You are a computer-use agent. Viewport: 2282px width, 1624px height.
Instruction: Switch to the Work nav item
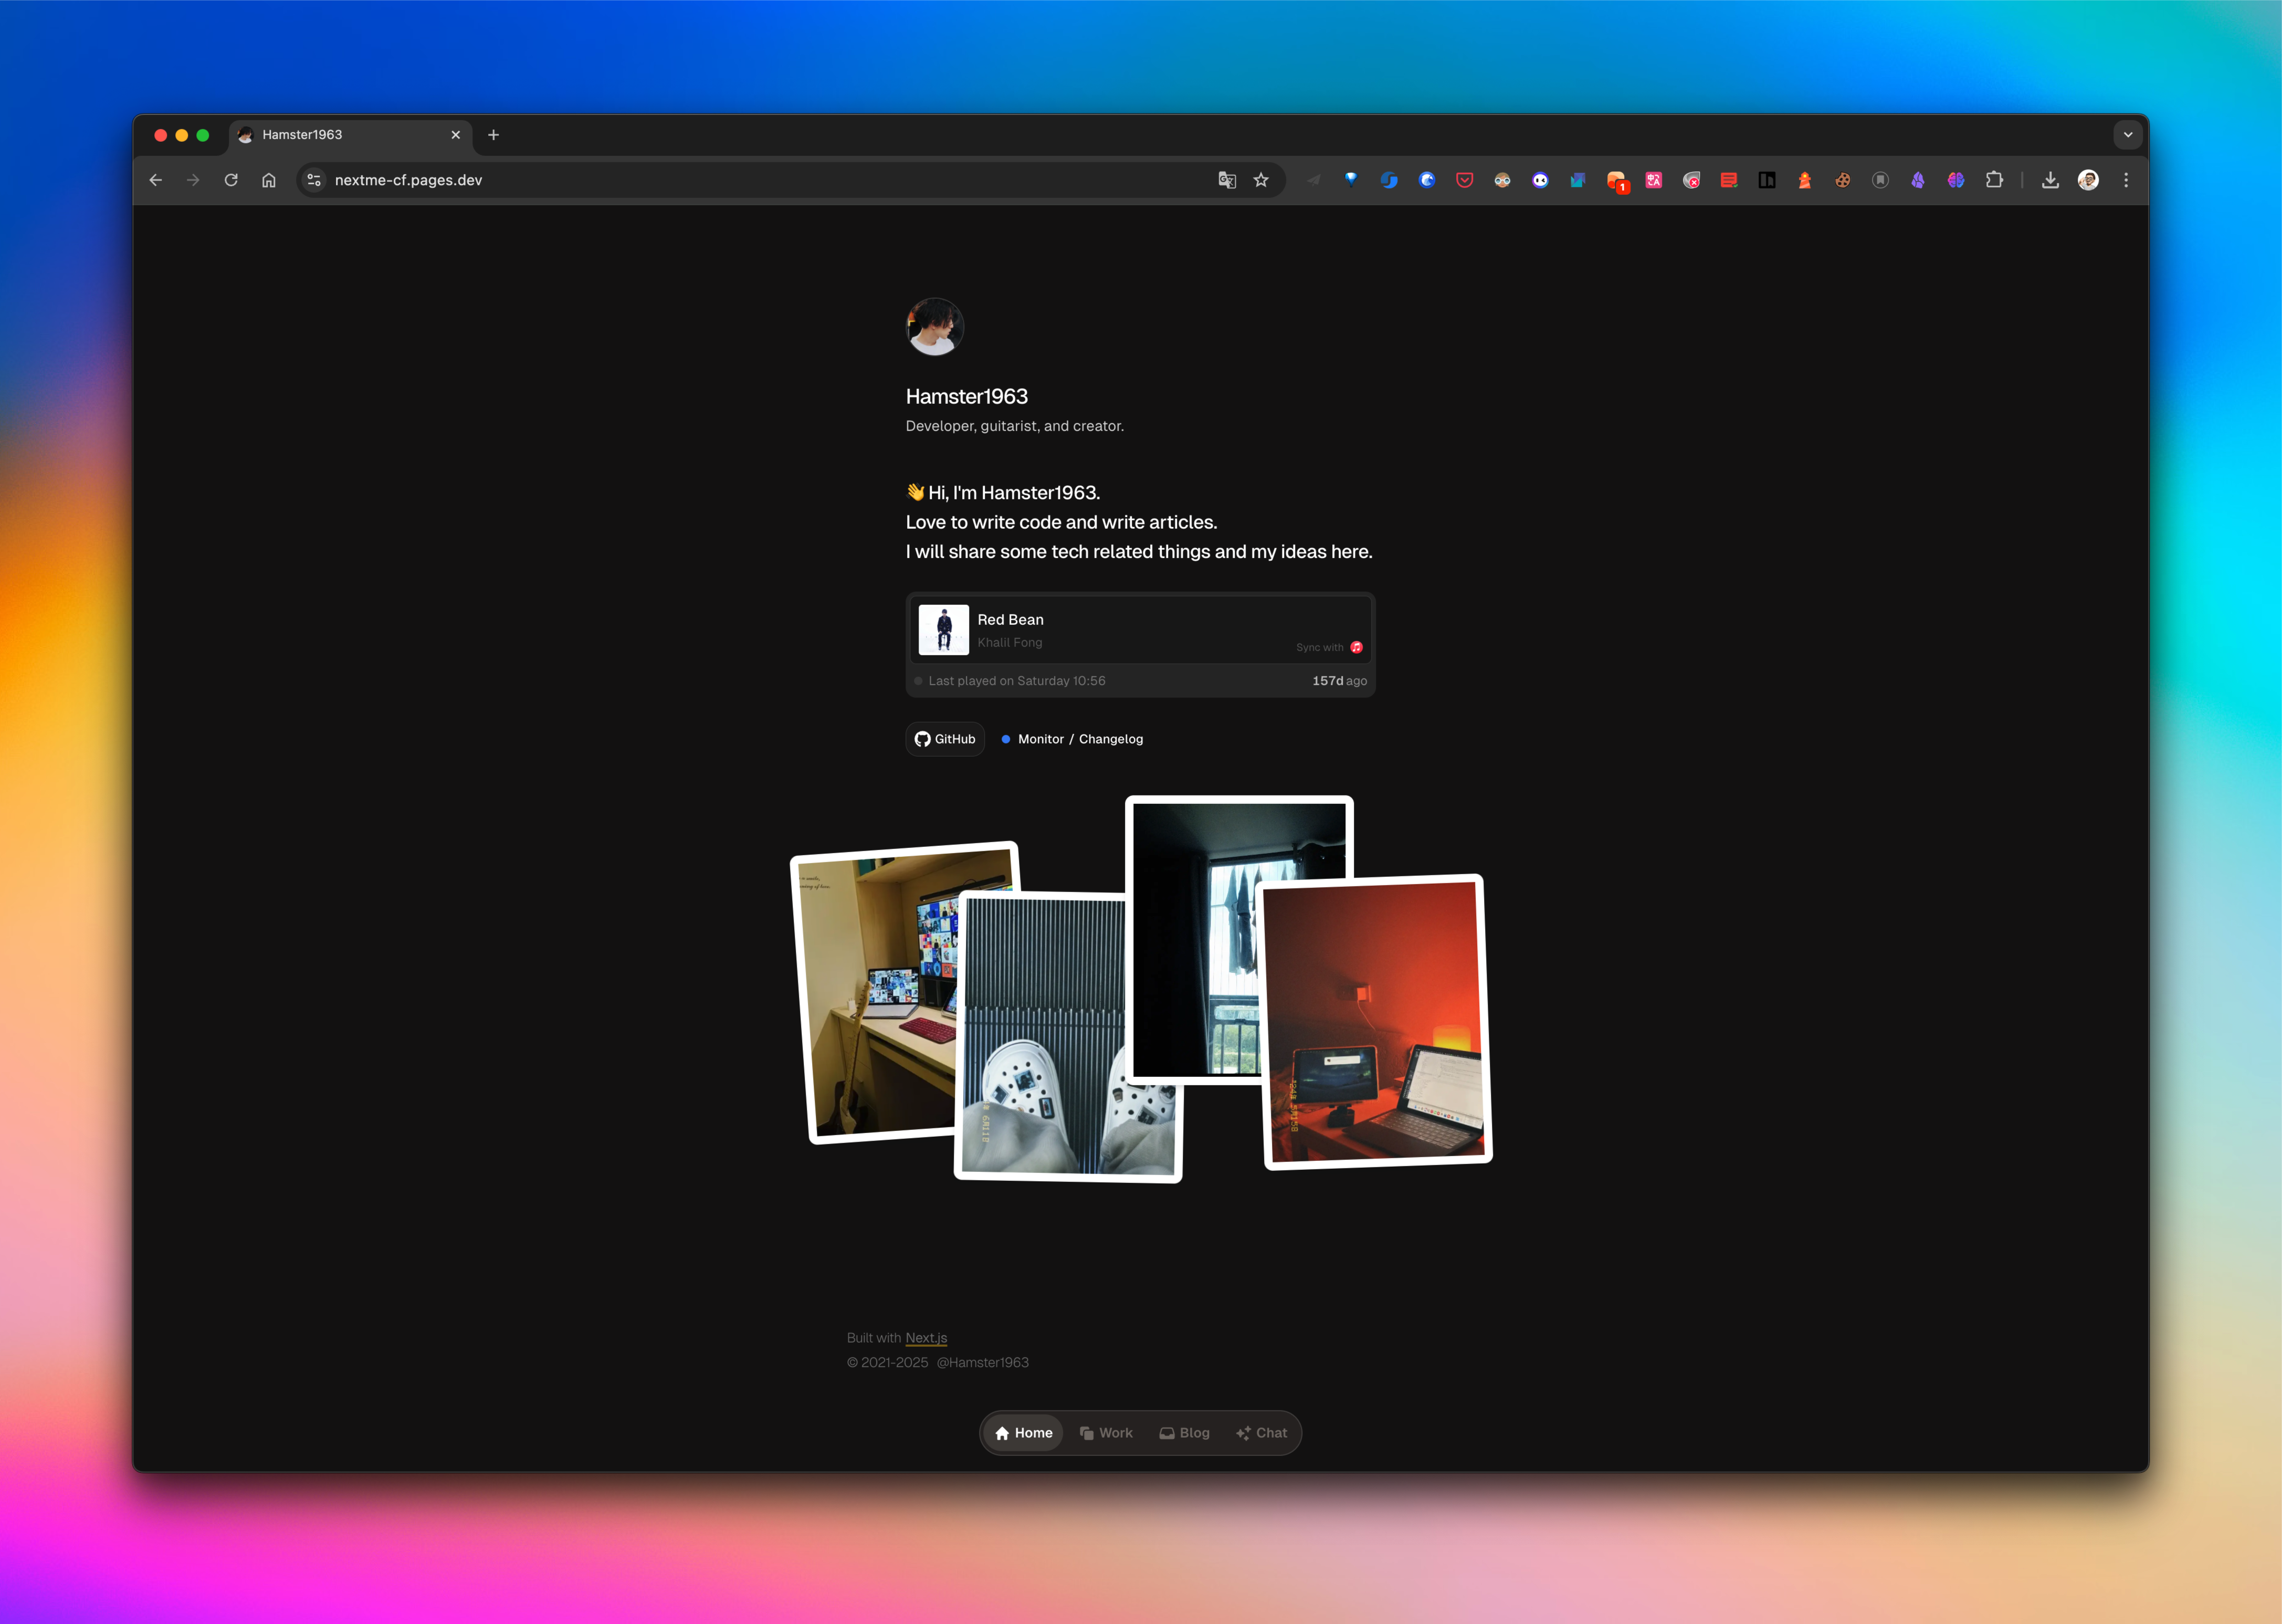1107,1433
